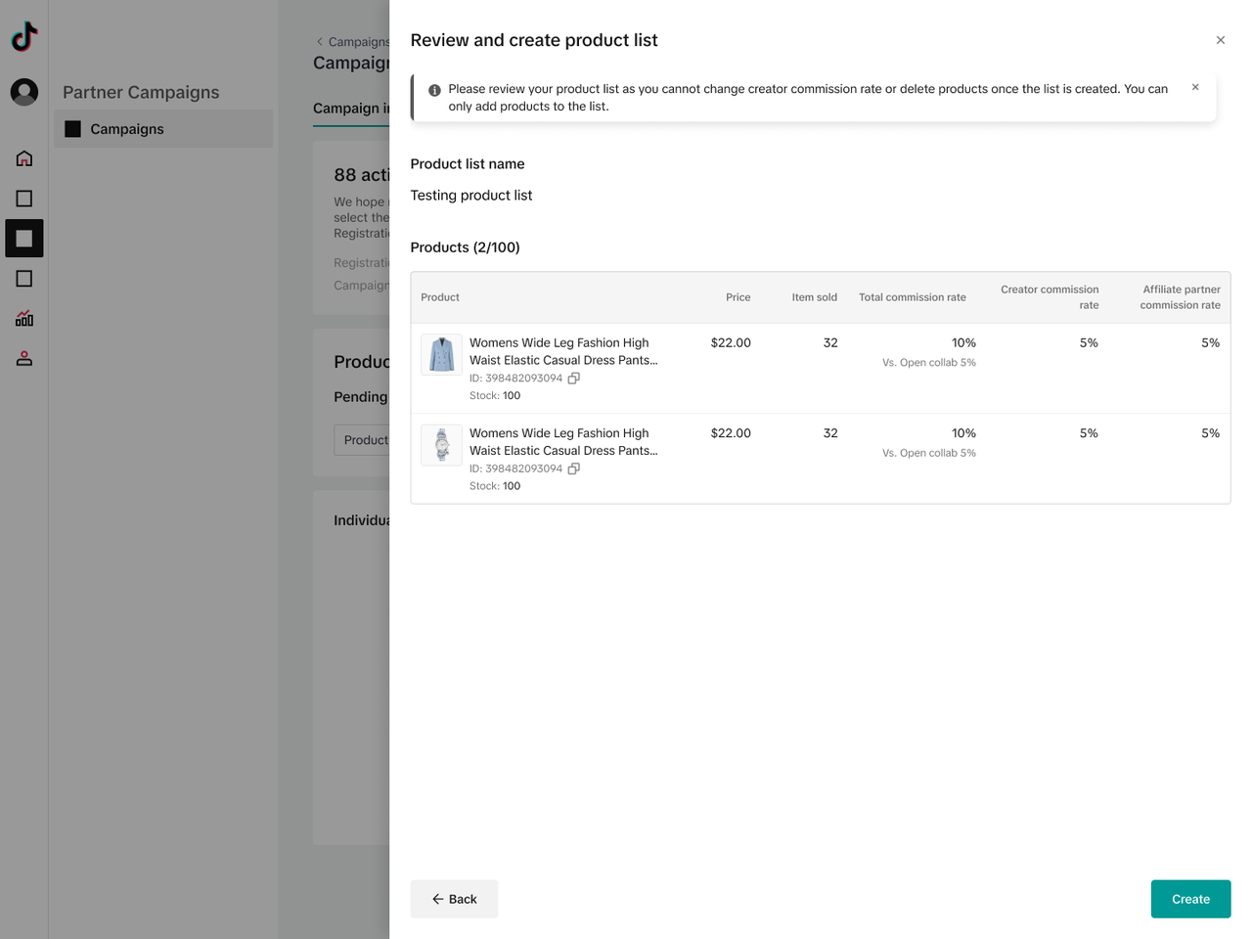Image resolution: width=1252 pixels, height=939 pixels.
Task: Copy the first product's ID
Action: tap(574, 379)
